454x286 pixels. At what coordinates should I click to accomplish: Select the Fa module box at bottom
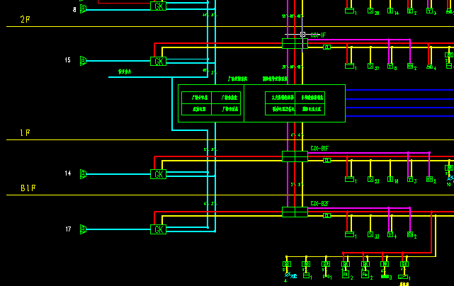tap(365, 275)
